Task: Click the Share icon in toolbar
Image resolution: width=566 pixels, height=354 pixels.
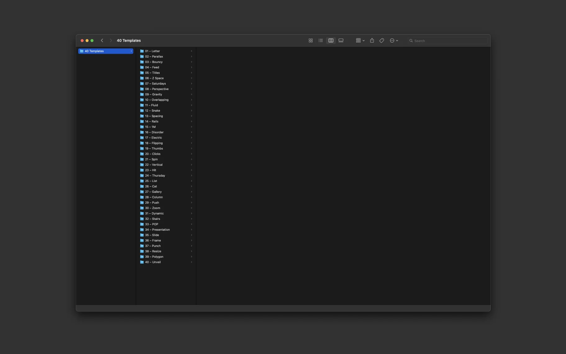Action: 372,41
